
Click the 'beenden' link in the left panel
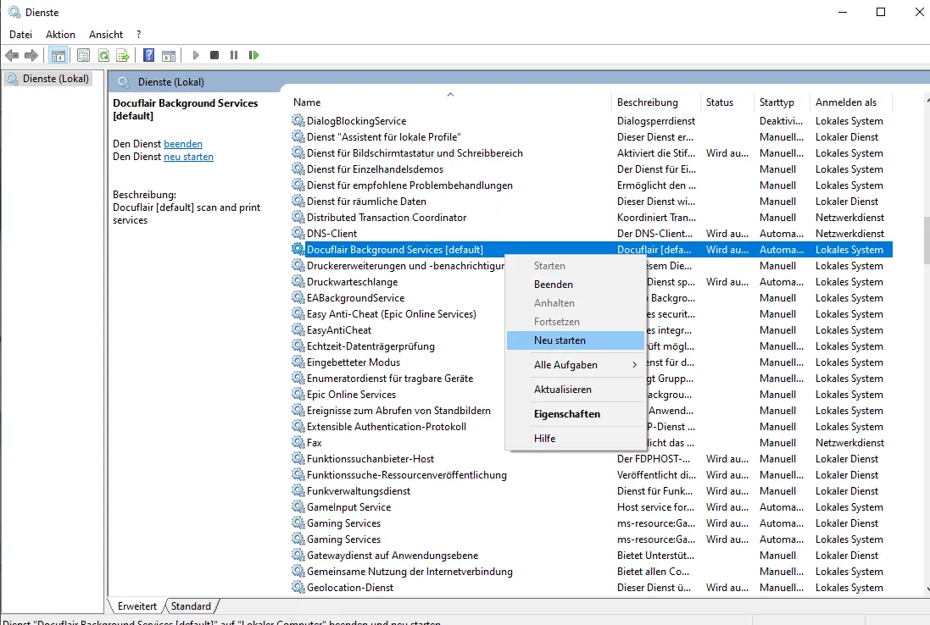click(x=183, y=144)
